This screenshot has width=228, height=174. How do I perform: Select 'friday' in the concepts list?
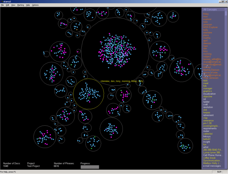pyautogui.click(x=206, y=14)
